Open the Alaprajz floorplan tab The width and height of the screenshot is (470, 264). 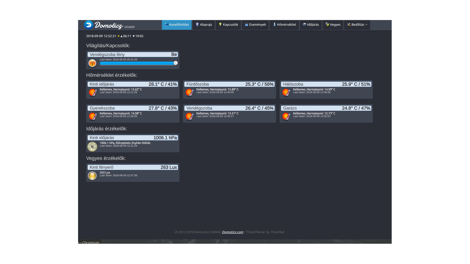tap(204, 25)
